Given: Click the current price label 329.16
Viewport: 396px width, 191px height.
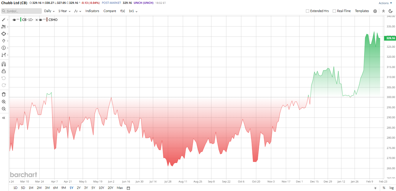Looking at the screenshot, I should point(390,38).
